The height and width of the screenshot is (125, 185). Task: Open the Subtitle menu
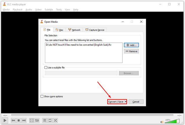pos(49,10)
